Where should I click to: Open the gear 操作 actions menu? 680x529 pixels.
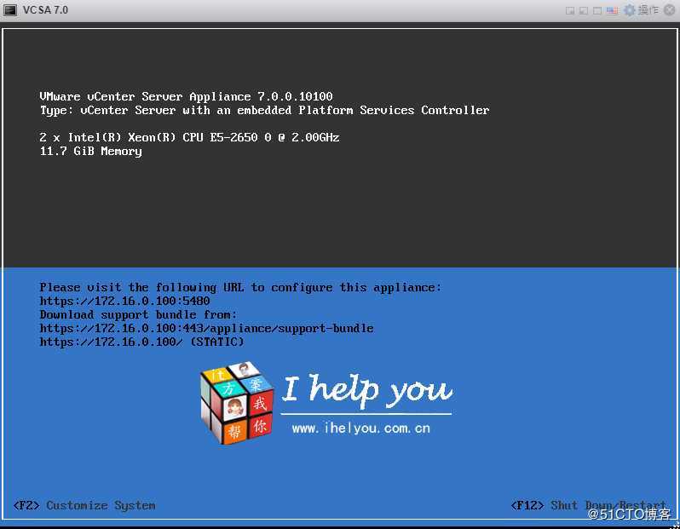click(x=641, y=10)
